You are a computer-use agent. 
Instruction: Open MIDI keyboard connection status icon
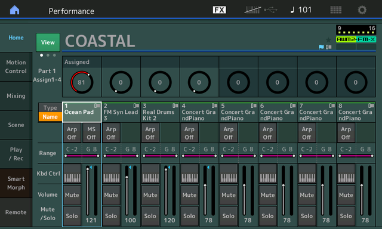click(252, 10)
